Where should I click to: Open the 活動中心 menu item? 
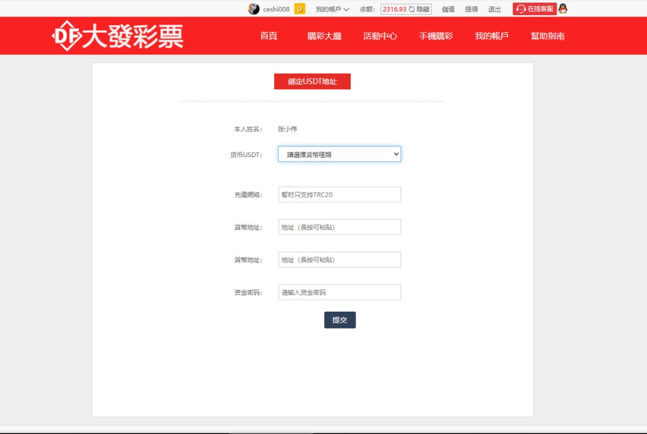(379, 36)
